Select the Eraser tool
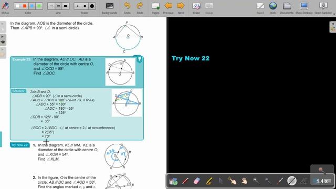The height and width of the screenshot is (189, 336). pyautogui.click(x=197, y=181)
